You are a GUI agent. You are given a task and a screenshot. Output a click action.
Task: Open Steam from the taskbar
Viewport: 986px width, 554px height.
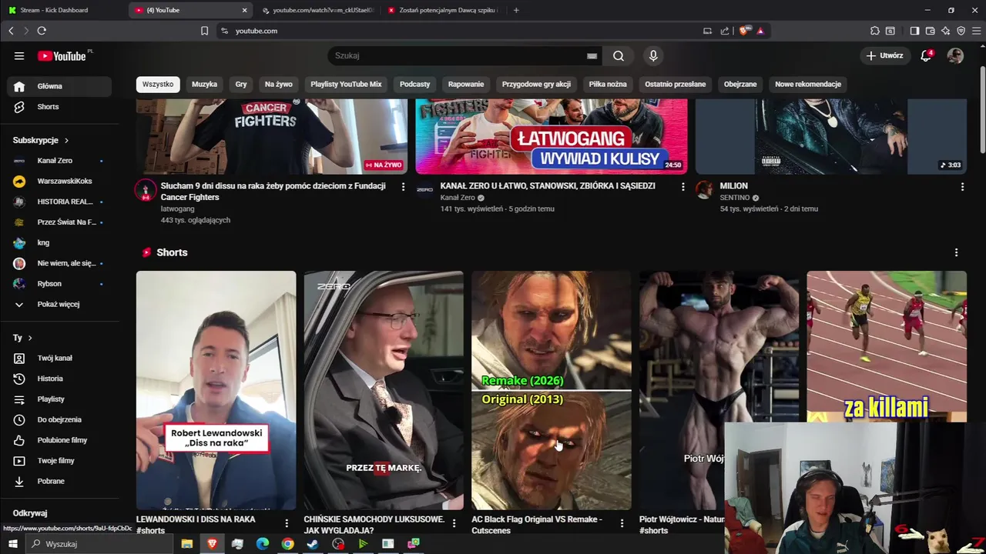312,544
